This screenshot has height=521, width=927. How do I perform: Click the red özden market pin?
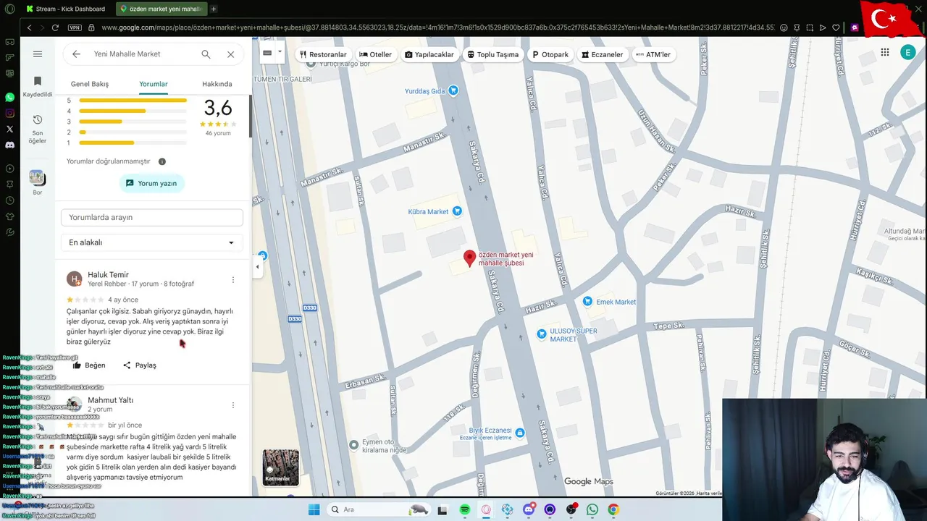pos(469,258)
